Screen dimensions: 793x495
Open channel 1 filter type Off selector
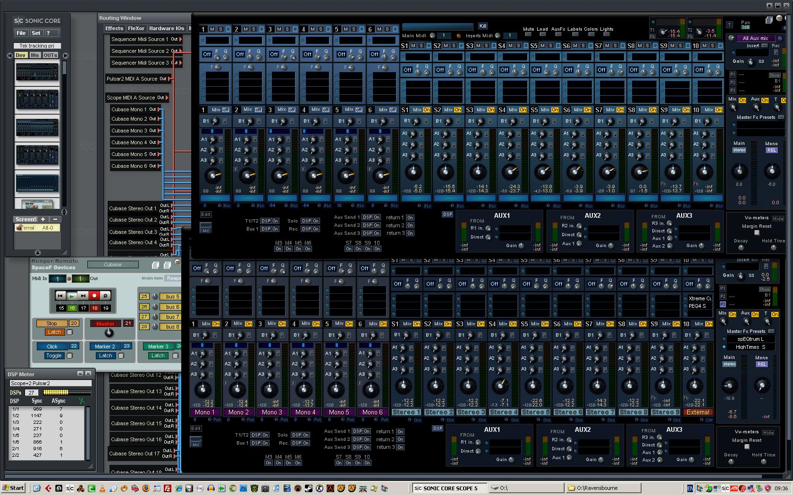[x=207, y=54]
